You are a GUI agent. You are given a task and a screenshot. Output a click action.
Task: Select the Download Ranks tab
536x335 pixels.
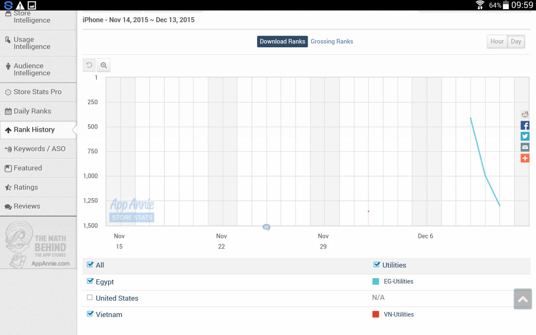pos(283,41)
